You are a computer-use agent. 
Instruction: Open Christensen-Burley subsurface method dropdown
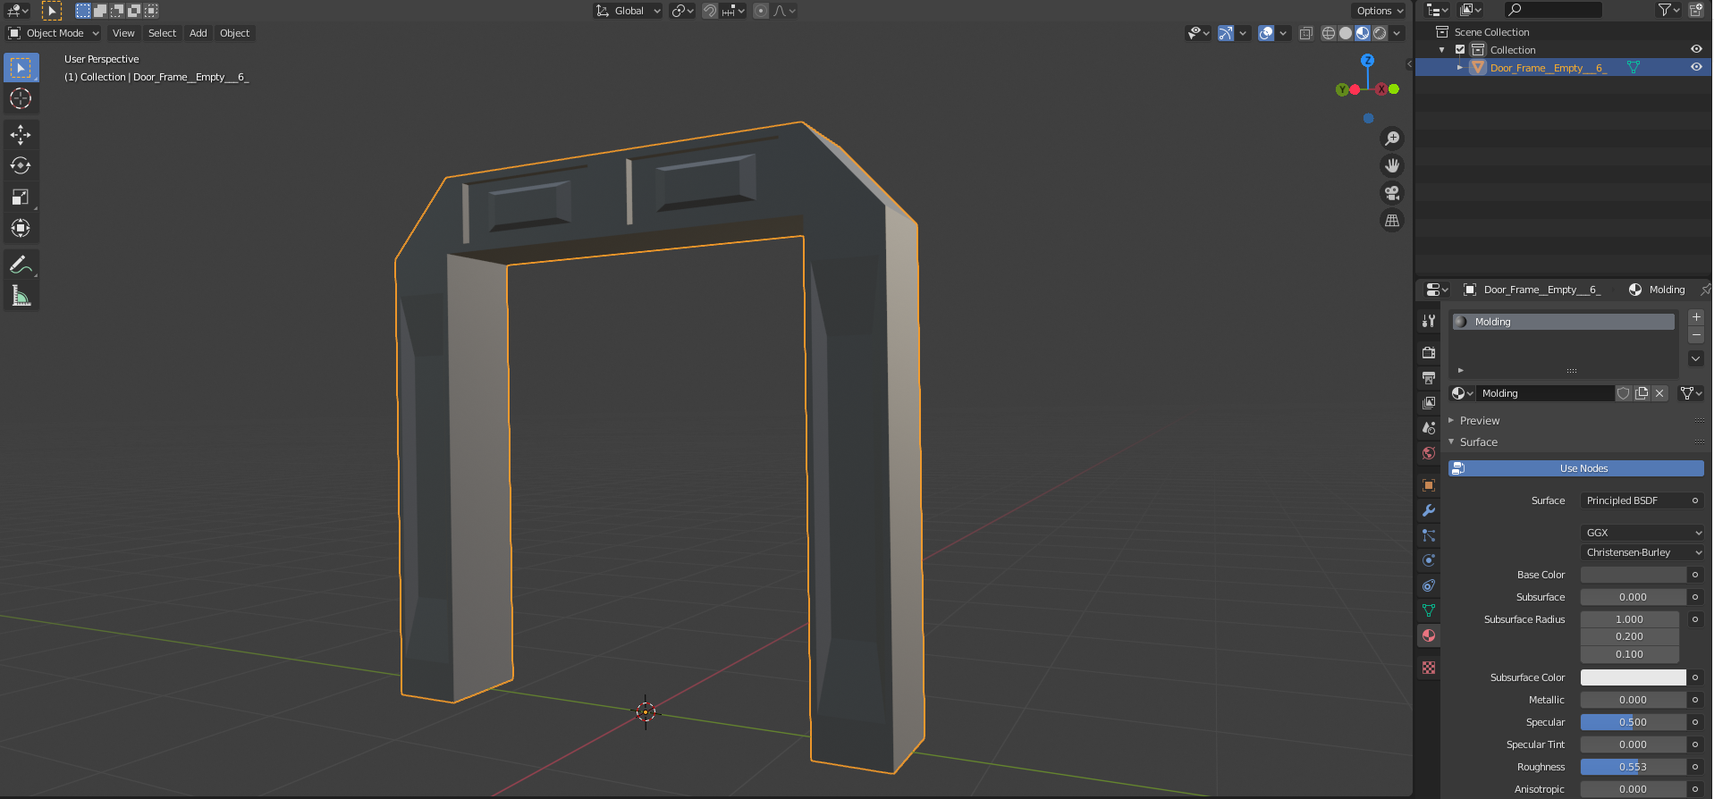(x=1642, y=552)
